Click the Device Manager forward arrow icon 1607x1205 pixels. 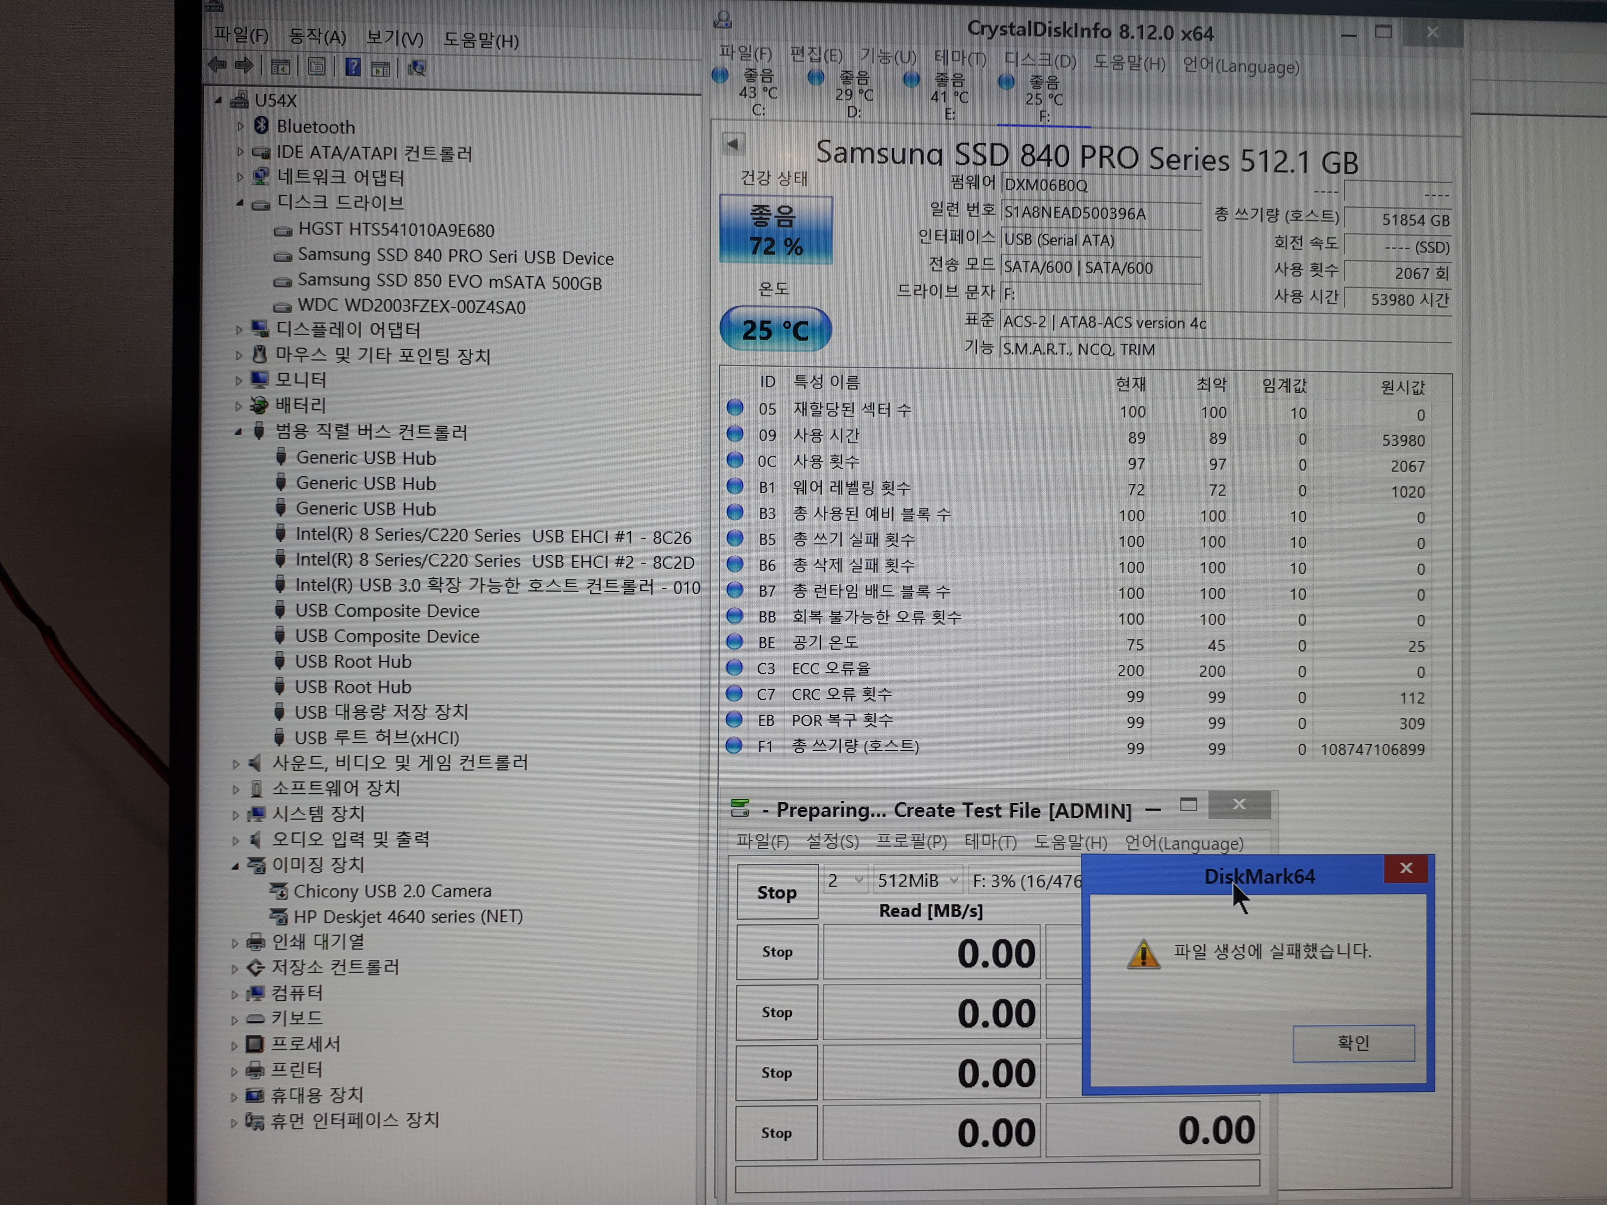click(x=243, y=66)
